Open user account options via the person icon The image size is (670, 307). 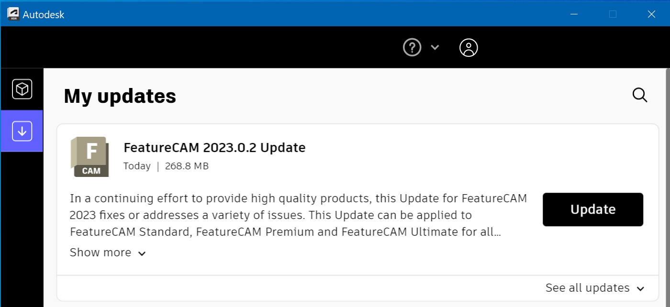point(469,47)
